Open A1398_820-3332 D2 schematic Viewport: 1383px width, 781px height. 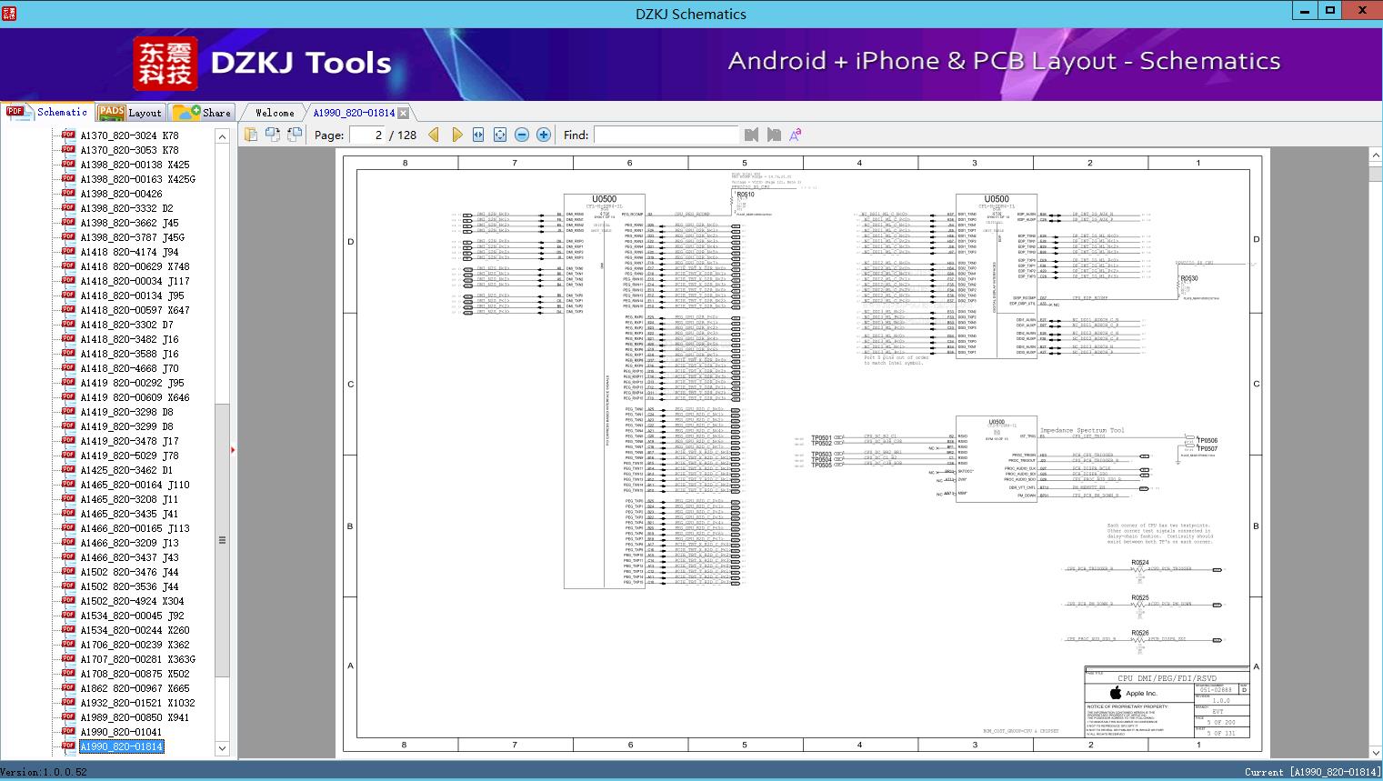126,208
